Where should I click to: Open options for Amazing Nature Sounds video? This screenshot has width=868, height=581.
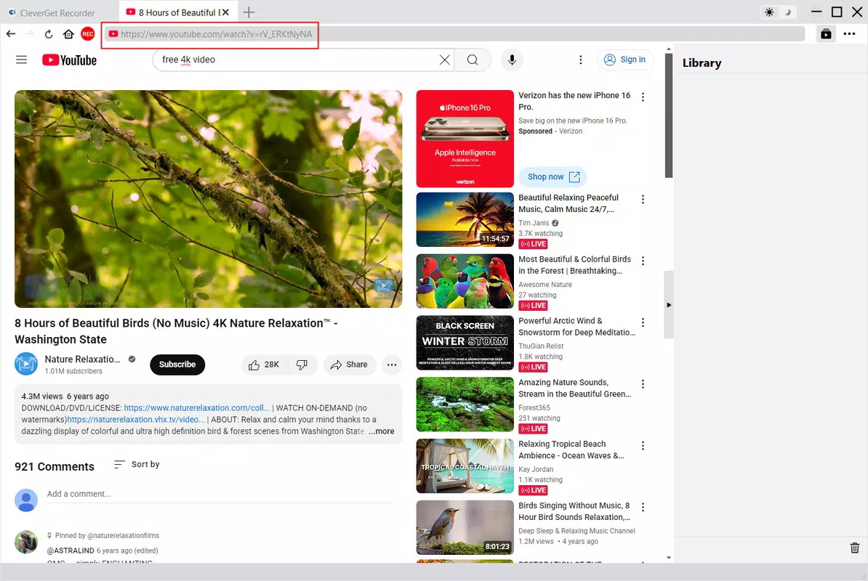click(x=643, y=384)
